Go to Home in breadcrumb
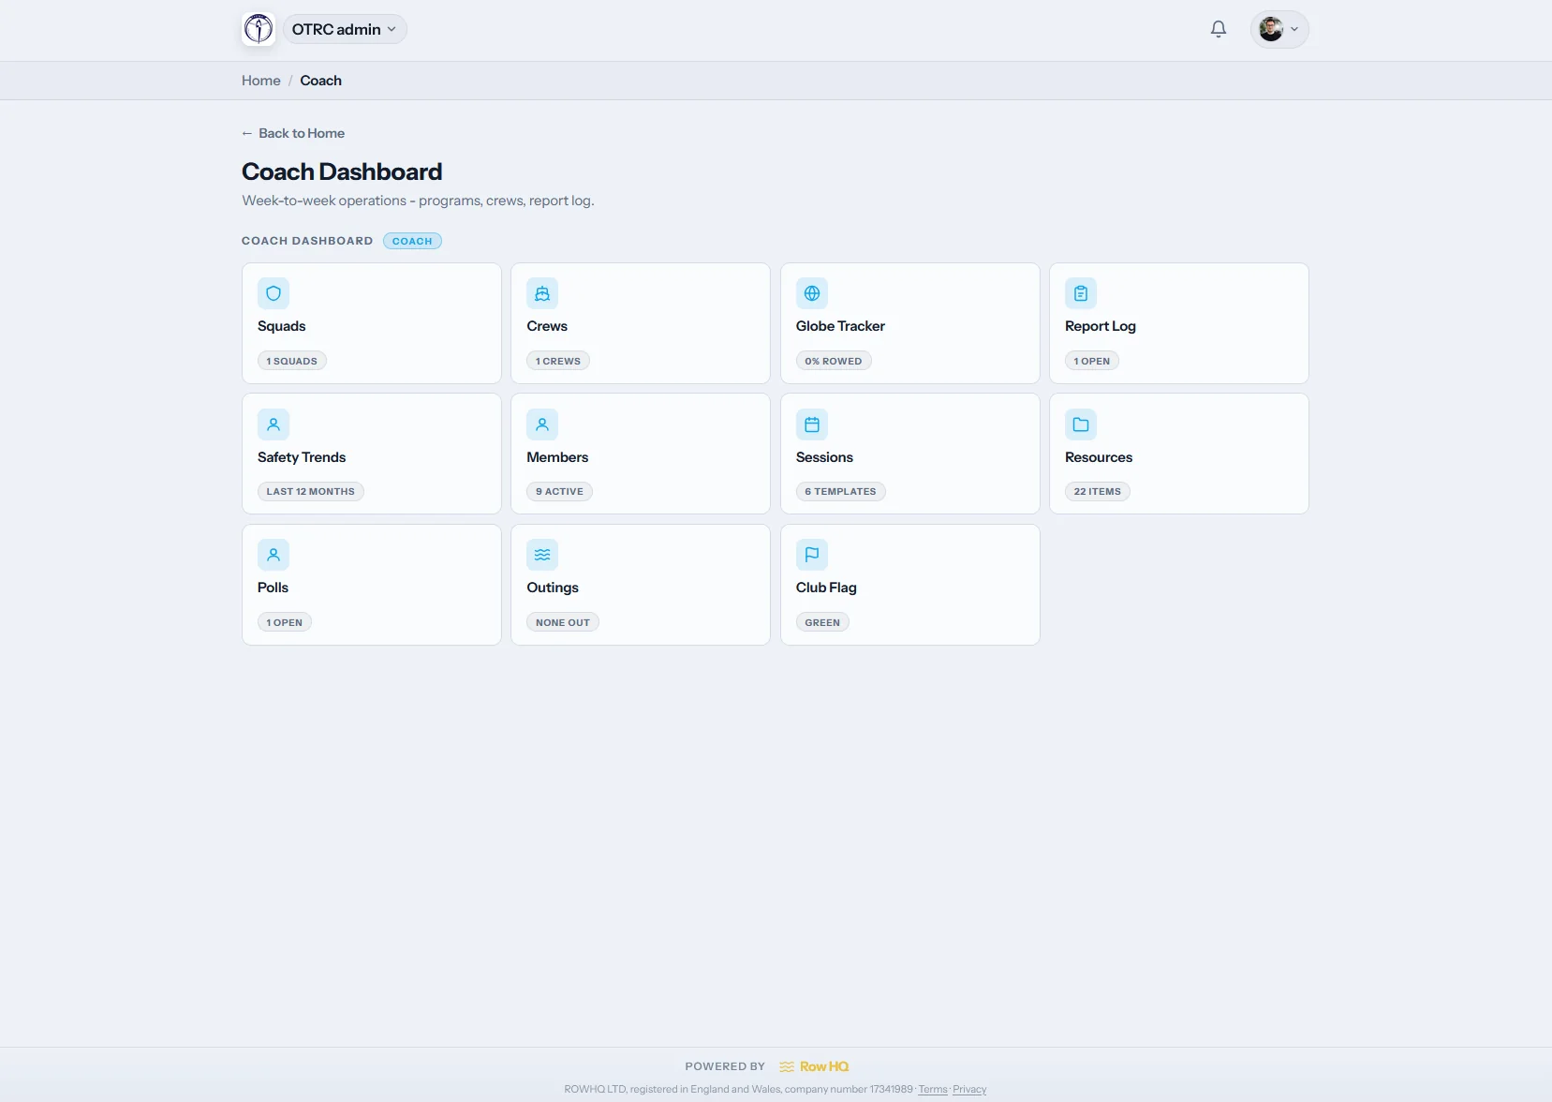Screen dimensions: 1552x1102 coord(261,81)
